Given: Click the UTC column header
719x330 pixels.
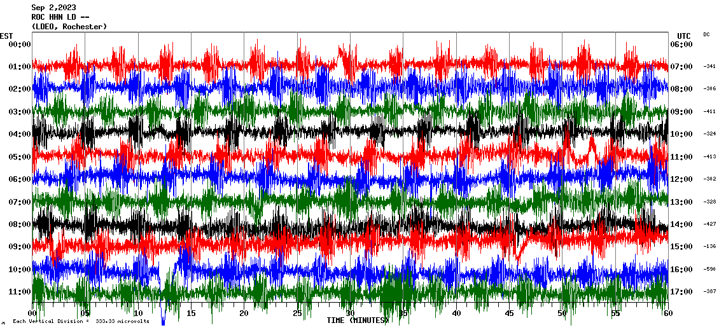Looking at the screenshot, I should (x=683, y=36).
